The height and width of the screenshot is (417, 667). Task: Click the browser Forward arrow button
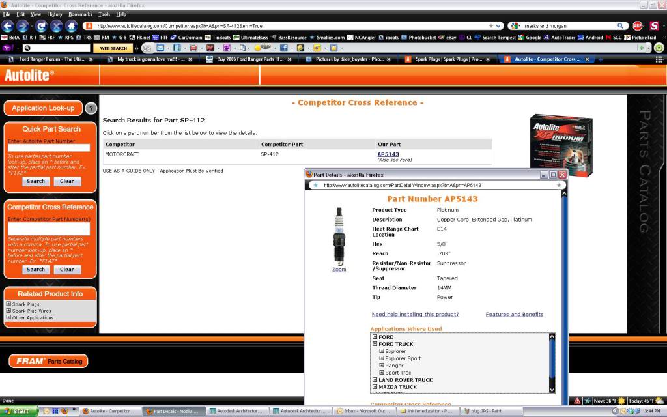pyautogui.click(x=23, y=26)
